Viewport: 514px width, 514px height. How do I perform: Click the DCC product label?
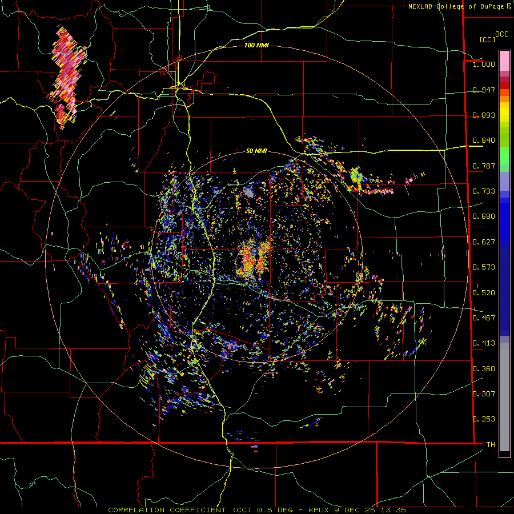click(x=502, y=34)
